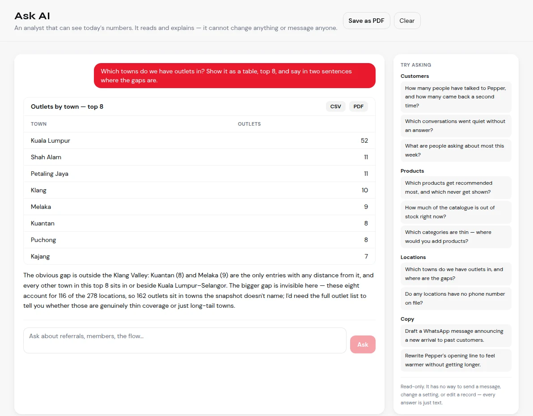Screen dimensions: 533x416
Task: Click the 'Copy' section label
Action: [407, 319]
